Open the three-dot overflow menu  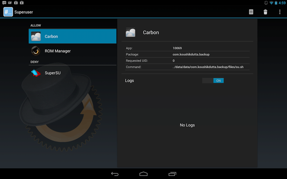(x=280, y=12)
